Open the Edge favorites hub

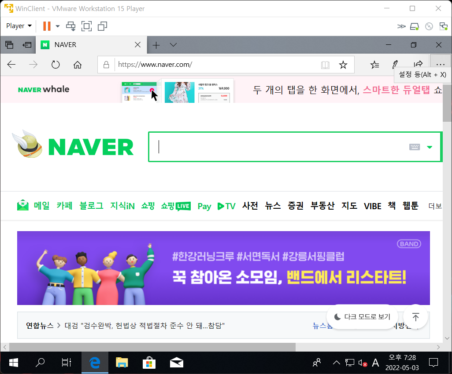(374, 65)
